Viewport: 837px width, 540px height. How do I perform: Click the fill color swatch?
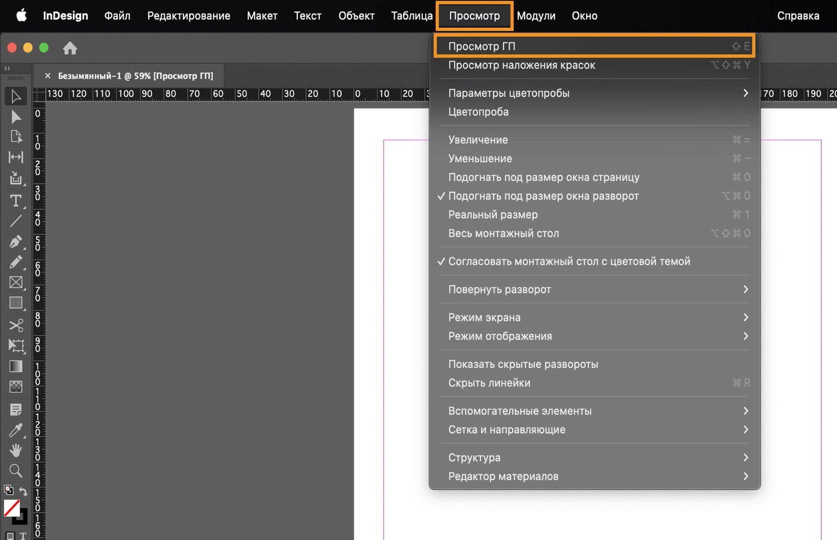tap(12, 508)
